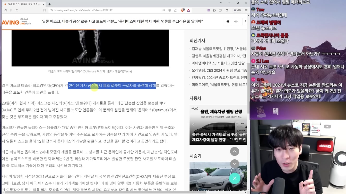Image resolution: width=346 pixels, height=194 pixels.
Task: Toggle the browser sidebar panel icon
Action: 220,10
